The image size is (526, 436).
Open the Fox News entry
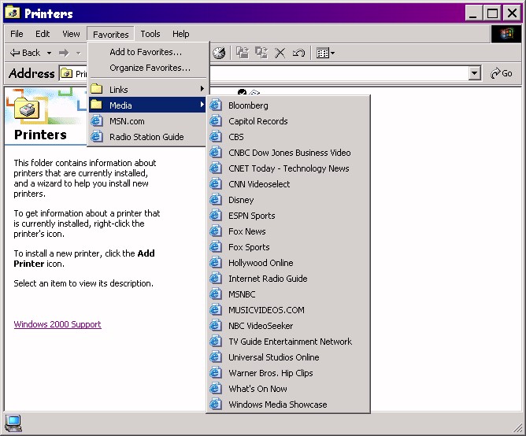[288, 231]
